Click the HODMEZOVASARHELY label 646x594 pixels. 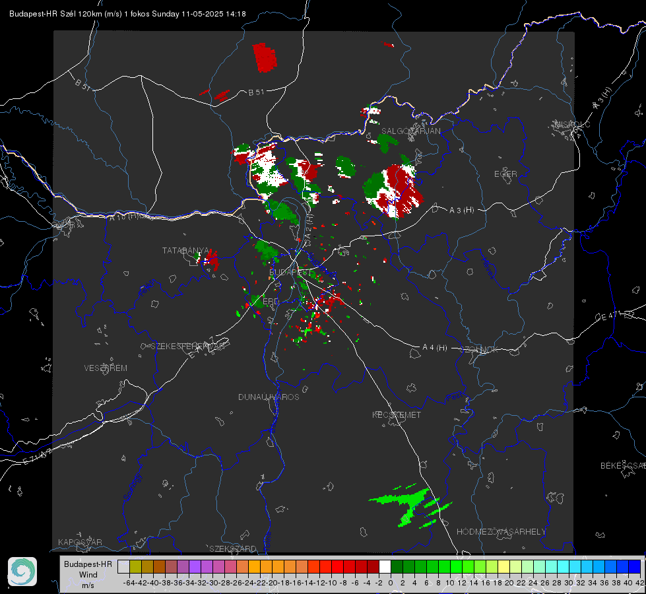tap(501, 532)
